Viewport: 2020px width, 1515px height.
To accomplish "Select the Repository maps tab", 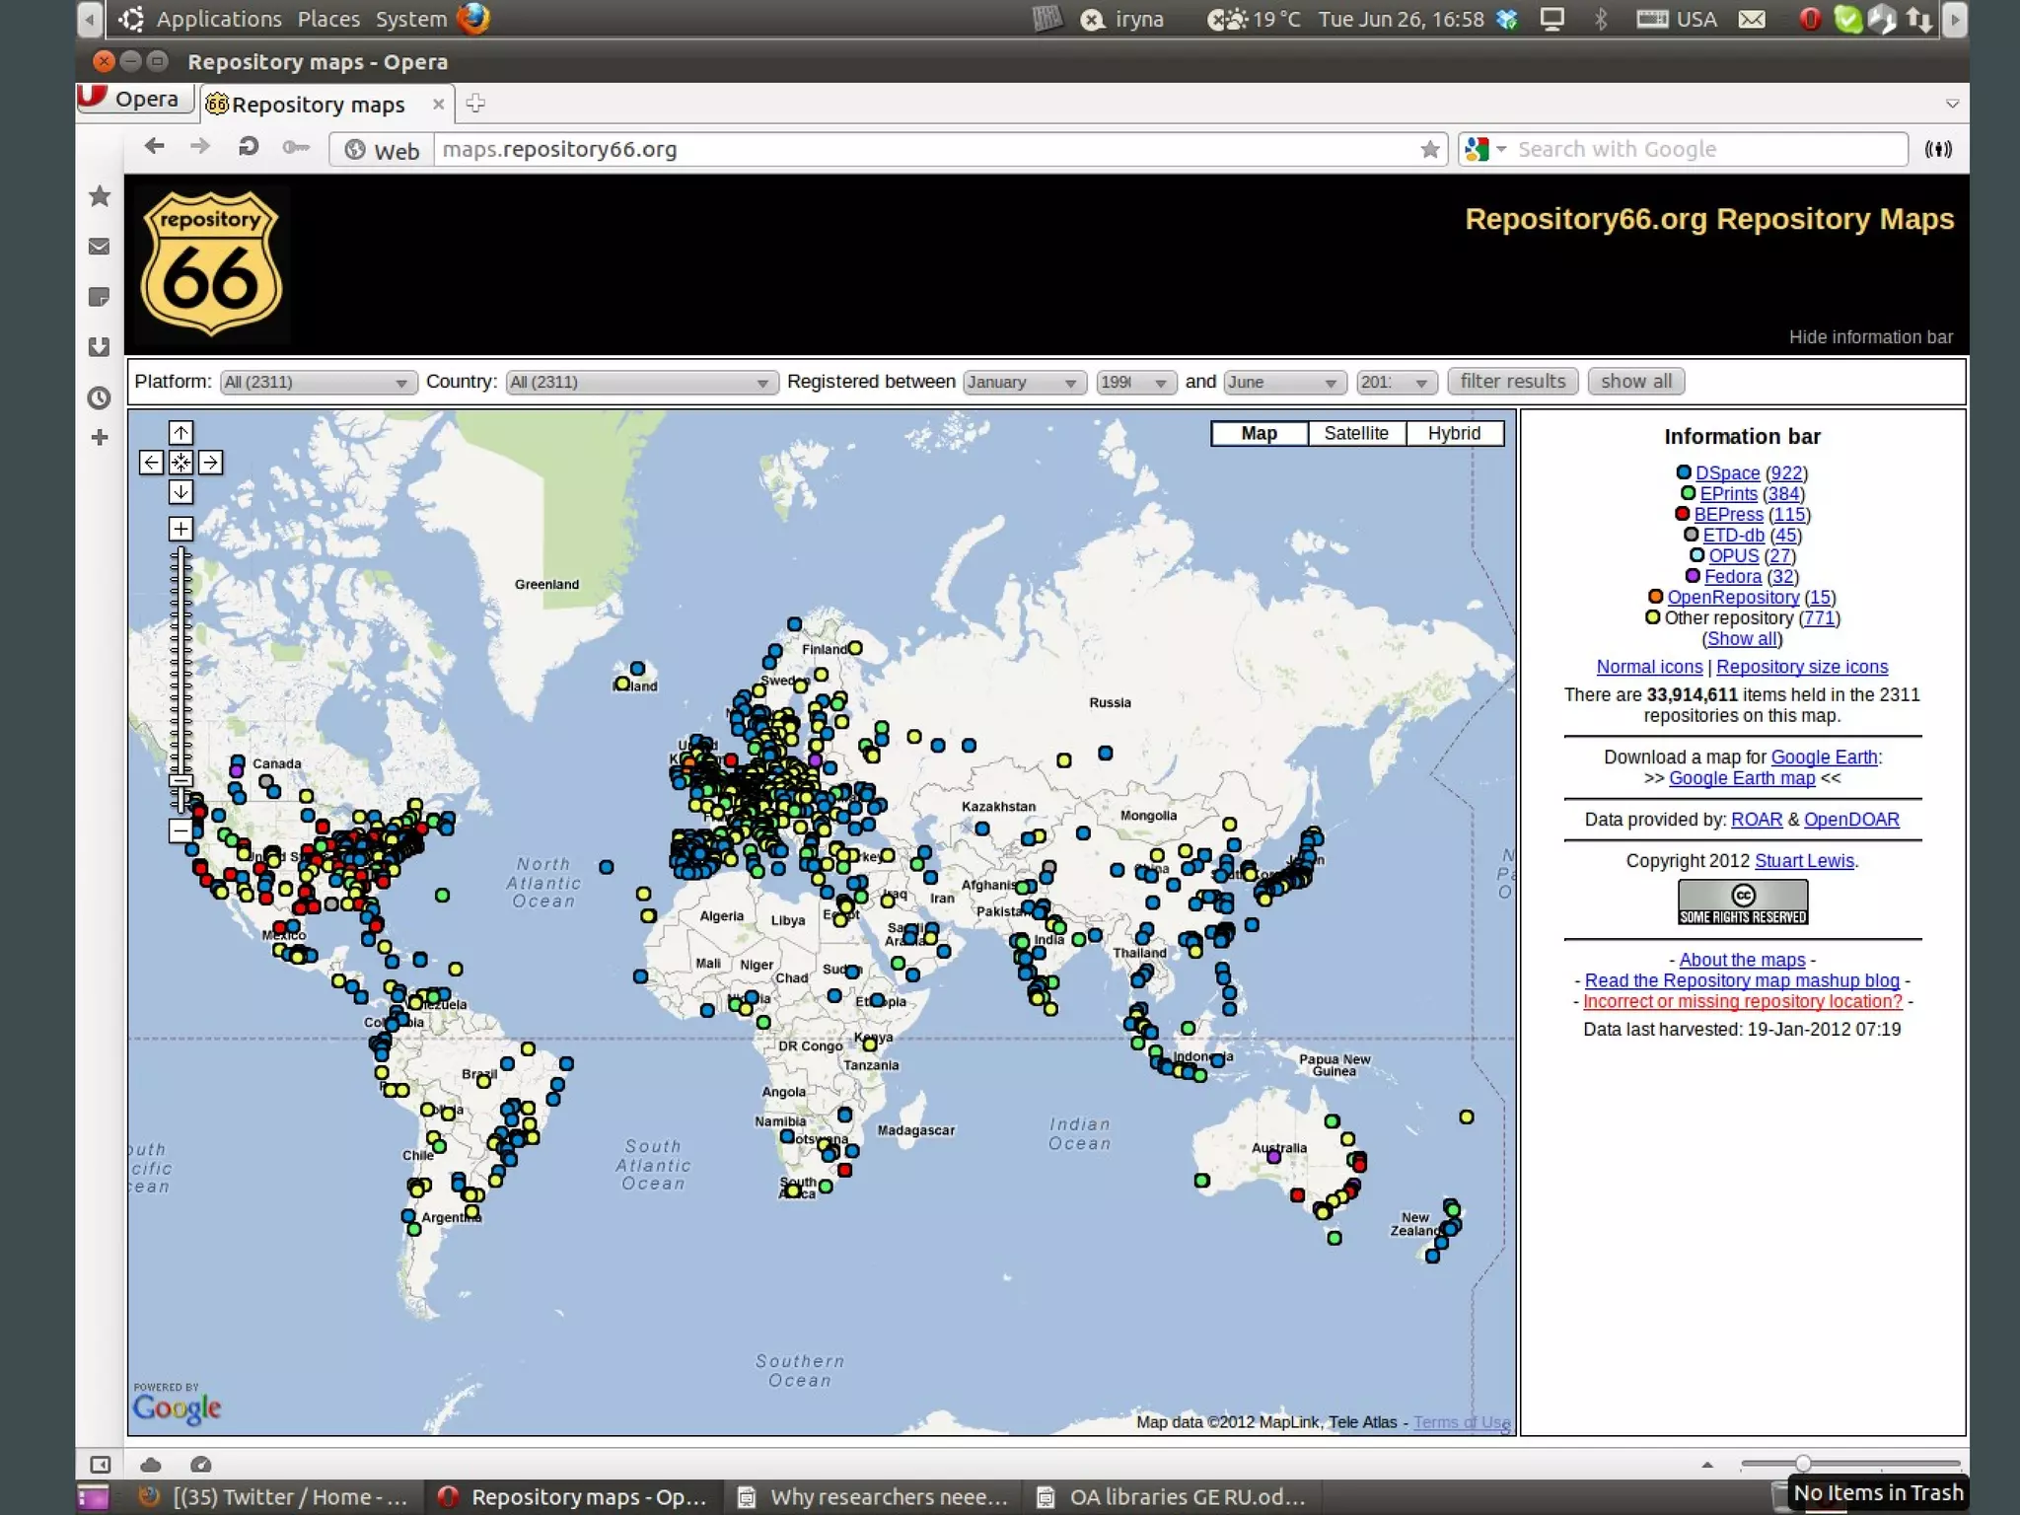I will click(318, 105).
